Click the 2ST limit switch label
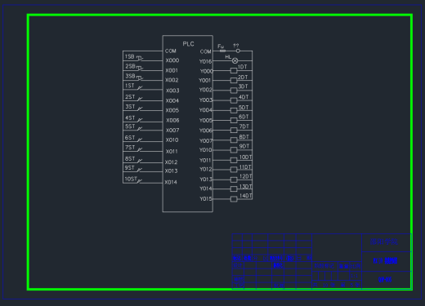Viewport: 425px width, 306px height. 130,97
